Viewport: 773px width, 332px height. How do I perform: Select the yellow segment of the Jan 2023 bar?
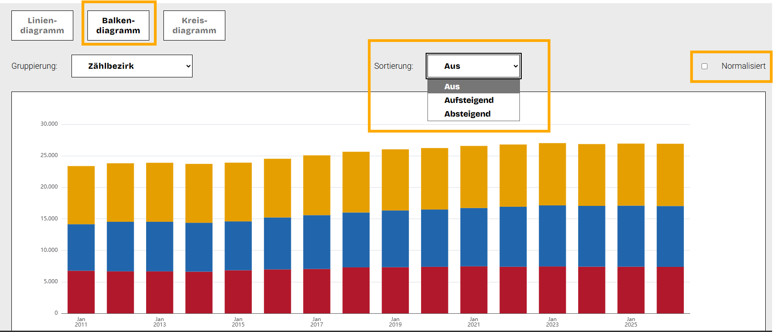552,174
